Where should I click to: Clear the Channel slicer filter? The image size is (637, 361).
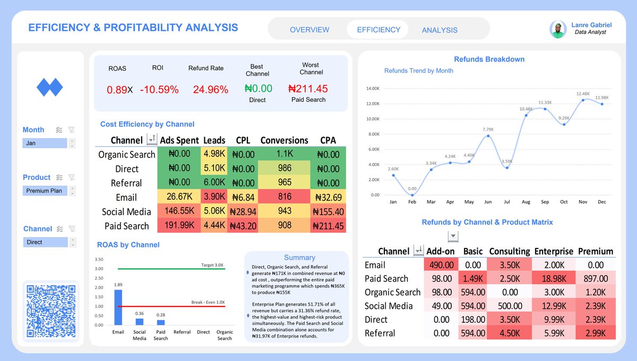pyautogui.click(x=72, y=229)
